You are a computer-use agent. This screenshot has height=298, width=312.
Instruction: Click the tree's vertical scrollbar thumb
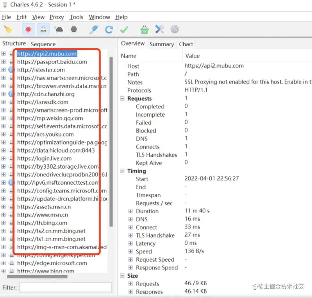point(111,142)
